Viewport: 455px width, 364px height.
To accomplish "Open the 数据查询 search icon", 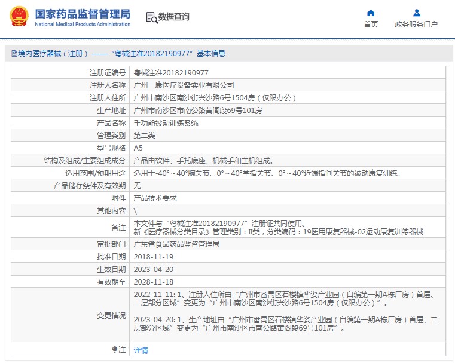I will [x=152, y=17].
